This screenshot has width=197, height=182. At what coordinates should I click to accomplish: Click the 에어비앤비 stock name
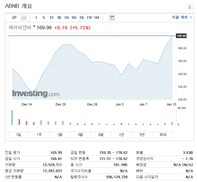tap(20, 28)
